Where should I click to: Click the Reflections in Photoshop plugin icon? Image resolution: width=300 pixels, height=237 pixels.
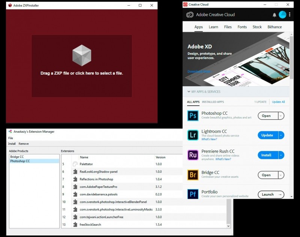[75, 179]
